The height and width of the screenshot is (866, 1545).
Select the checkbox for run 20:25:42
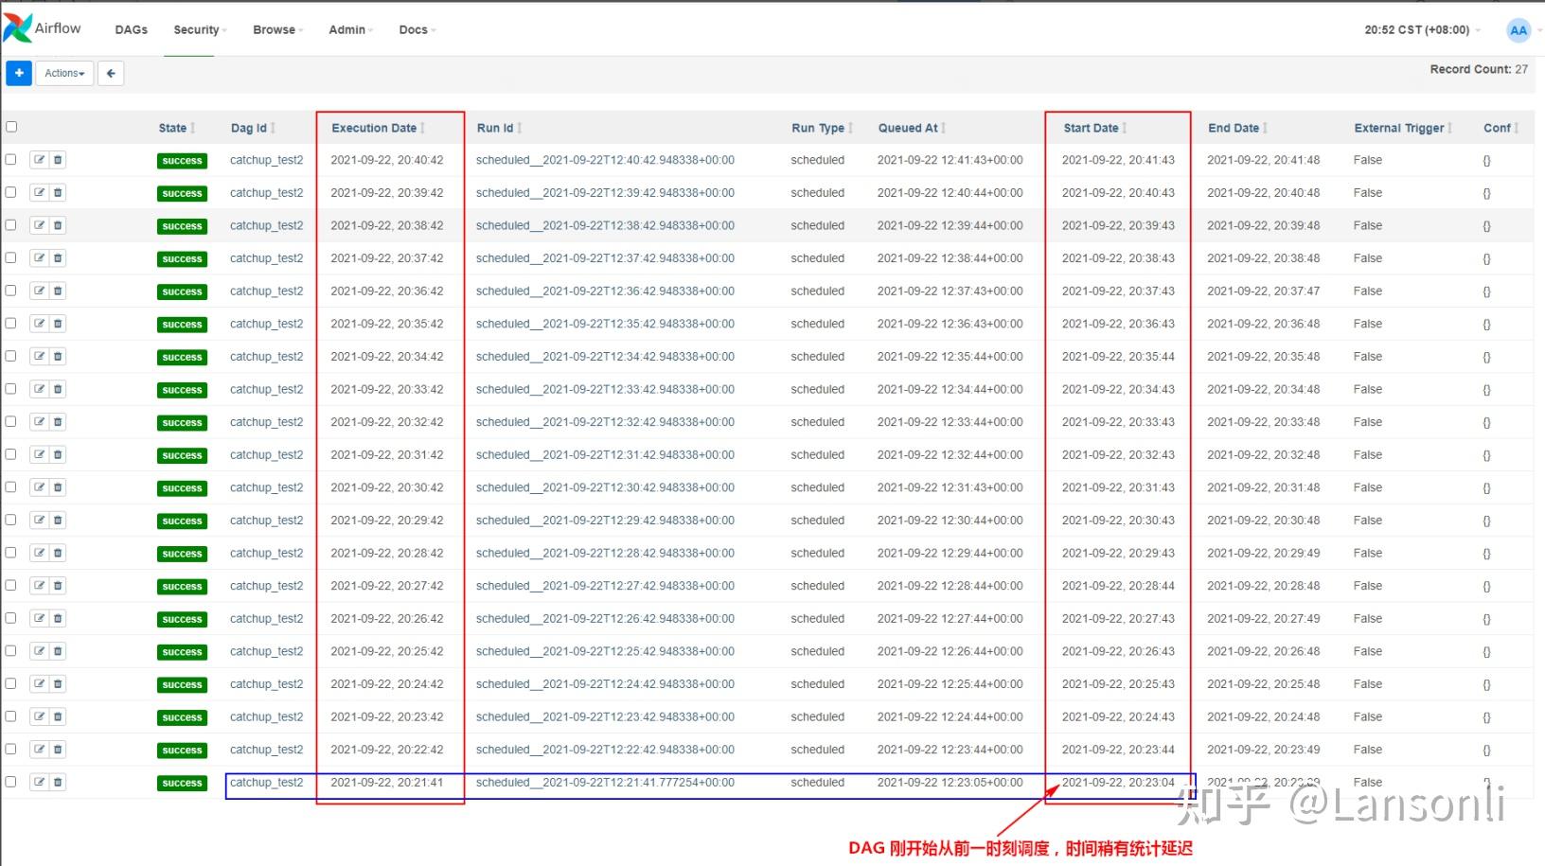pyautogui.click(x=11, y=650)
